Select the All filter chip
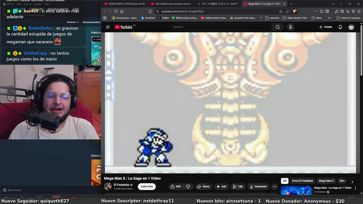The width and height of the screenshot is (363, 204). [x=285, y=181]
